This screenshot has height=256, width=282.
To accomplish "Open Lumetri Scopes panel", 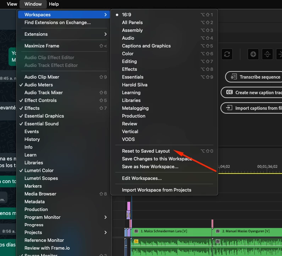I will tap(64, 178).
